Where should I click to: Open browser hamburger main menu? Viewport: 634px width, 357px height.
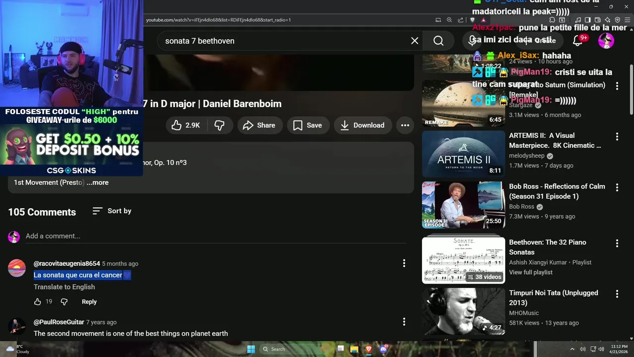(628, 20)
